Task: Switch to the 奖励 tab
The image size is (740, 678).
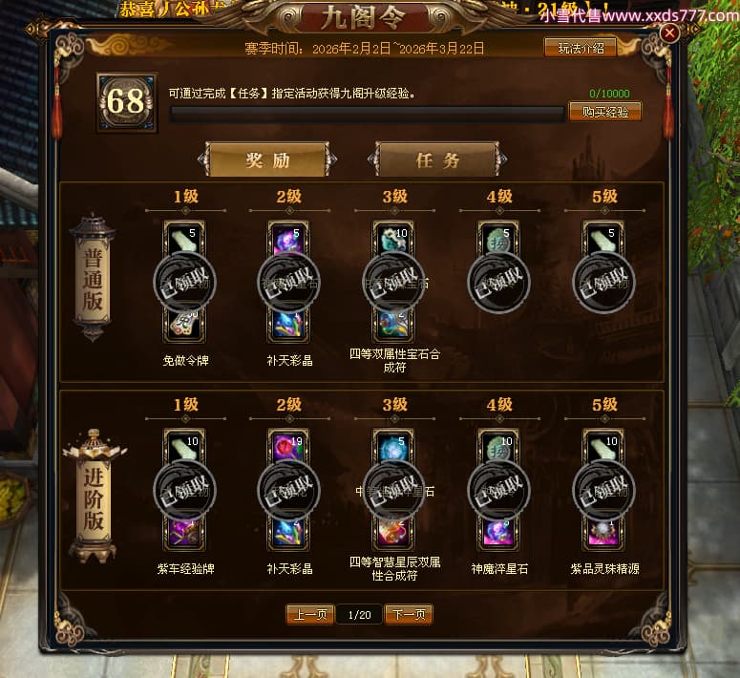Action: 267,160
